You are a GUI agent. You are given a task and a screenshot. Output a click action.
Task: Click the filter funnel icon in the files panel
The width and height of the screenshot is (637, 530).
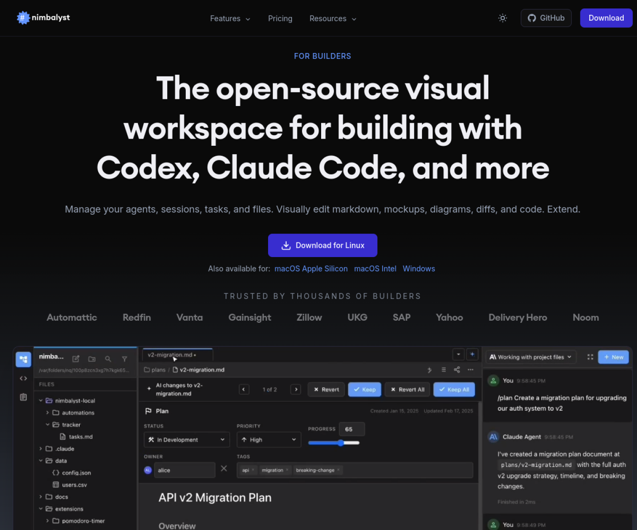(124, 359)
